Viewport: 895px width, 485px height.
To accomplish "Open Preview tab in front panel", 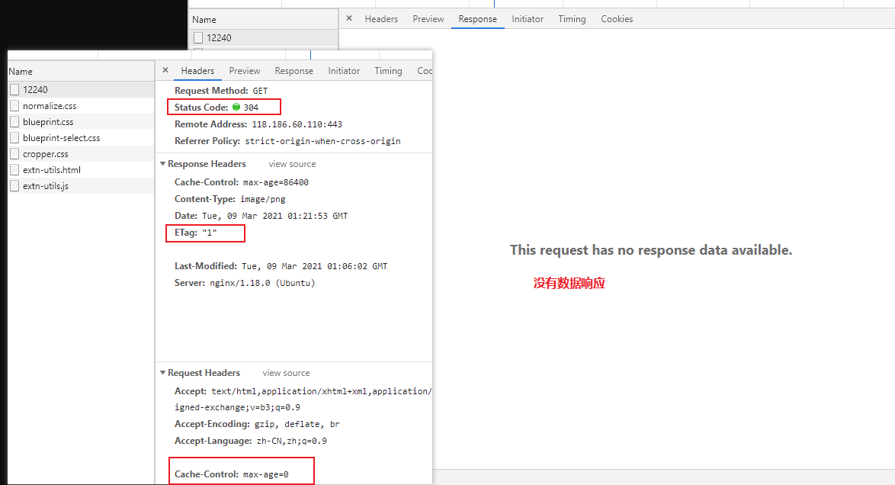I will pyautogui.click(x=244, y=71).
